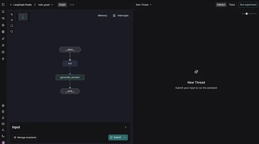Open the hello_graph dropdown
This screenshot has height=144, width=259.
(x=46, y=5)
